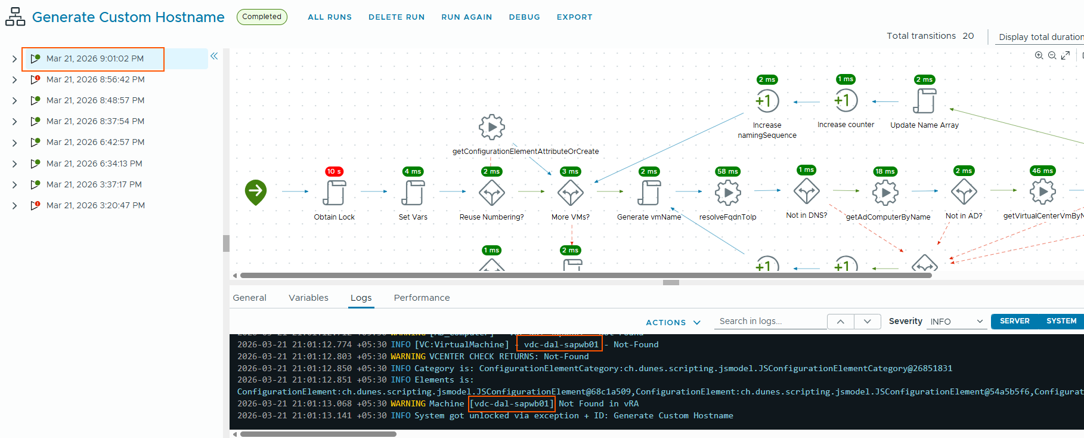
Task: Click the Search in logs field
Action: 770,321
